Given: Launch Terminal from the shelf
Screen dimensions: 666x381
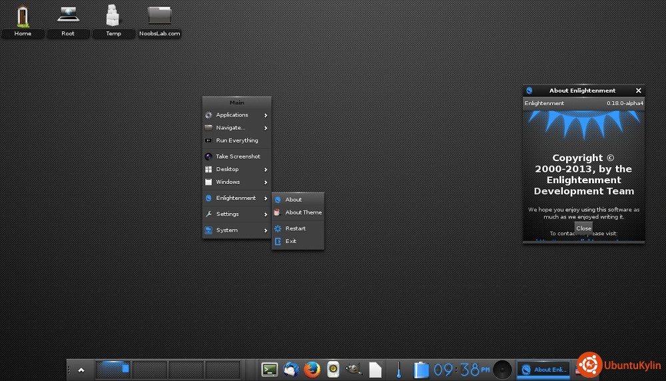Looking at the screenshot, I should [270, 370].
